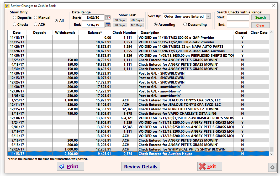This screenshot has width=280, height=176.
Task: Exit the Review Changes window
Action: (x=209, y=166)
